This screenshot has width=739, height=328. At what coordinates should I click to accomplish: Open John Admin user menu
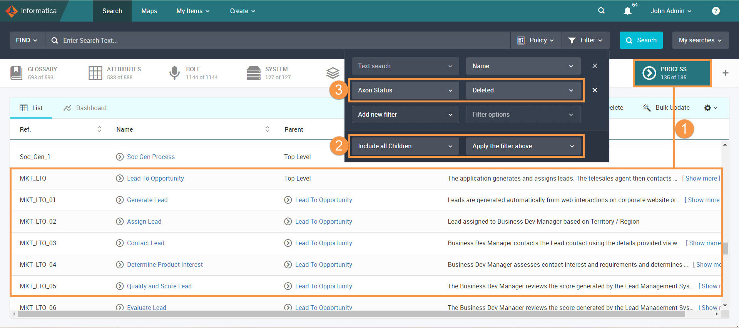671,11
